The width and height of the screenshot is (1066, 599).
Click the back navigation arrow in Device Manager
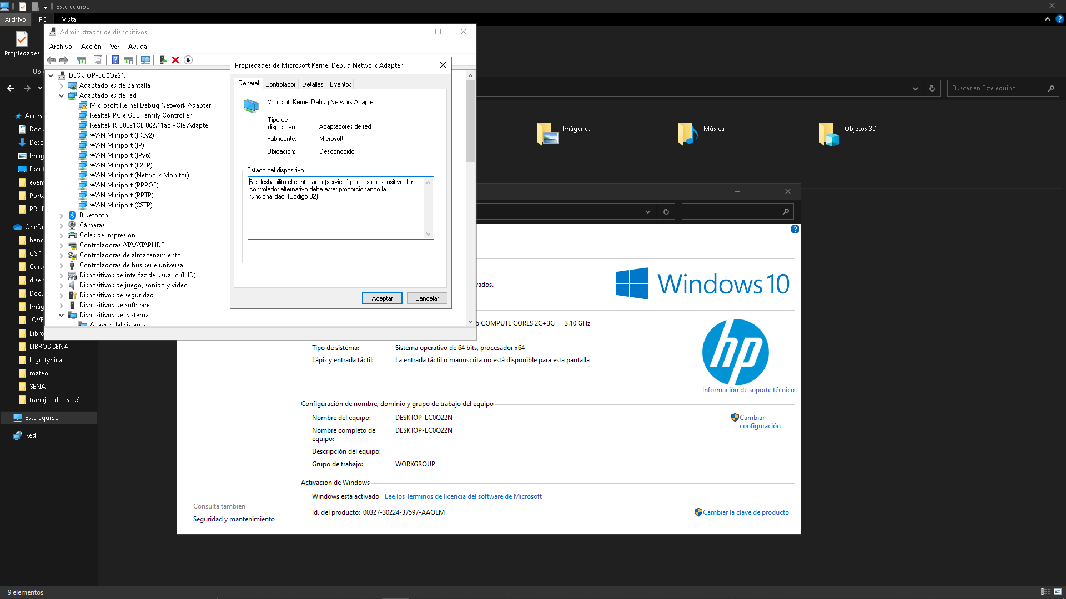53,60
